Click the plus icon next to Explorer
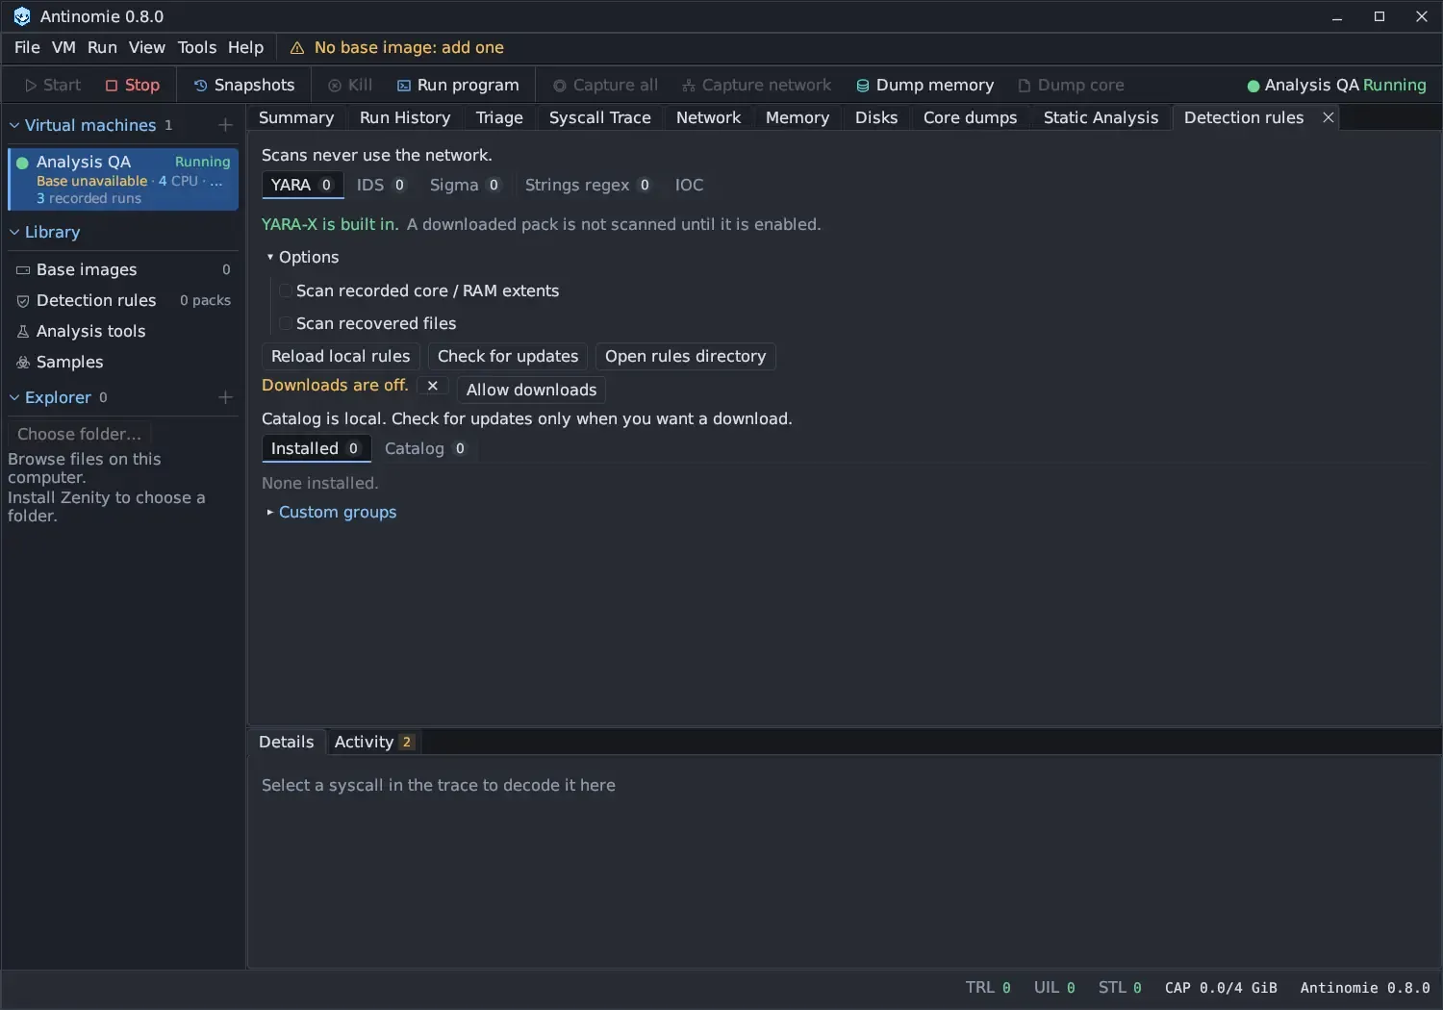1443x1010 pixels. pos(225,397)
